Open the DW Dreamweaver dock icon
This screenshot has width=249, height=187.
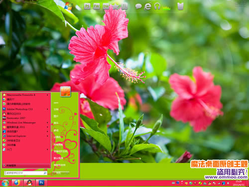106,6
